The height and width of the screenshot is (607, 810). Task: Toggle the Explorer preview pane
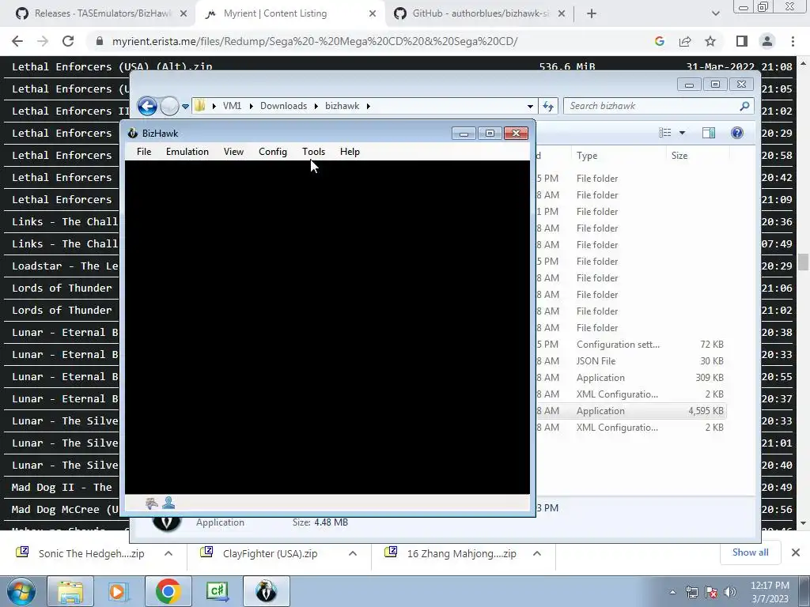coord(709,133)
